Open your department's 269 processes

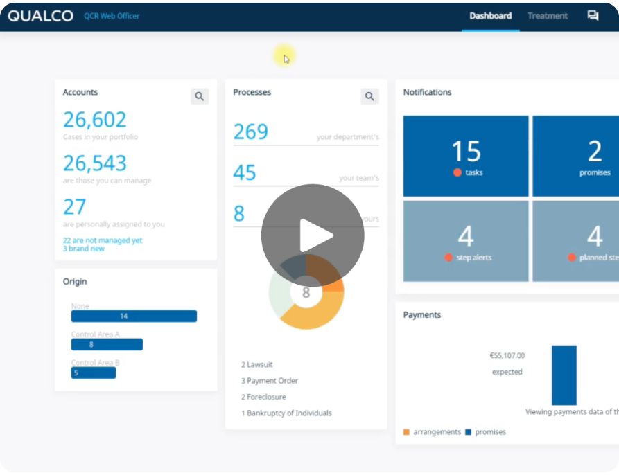pos(250,132)
